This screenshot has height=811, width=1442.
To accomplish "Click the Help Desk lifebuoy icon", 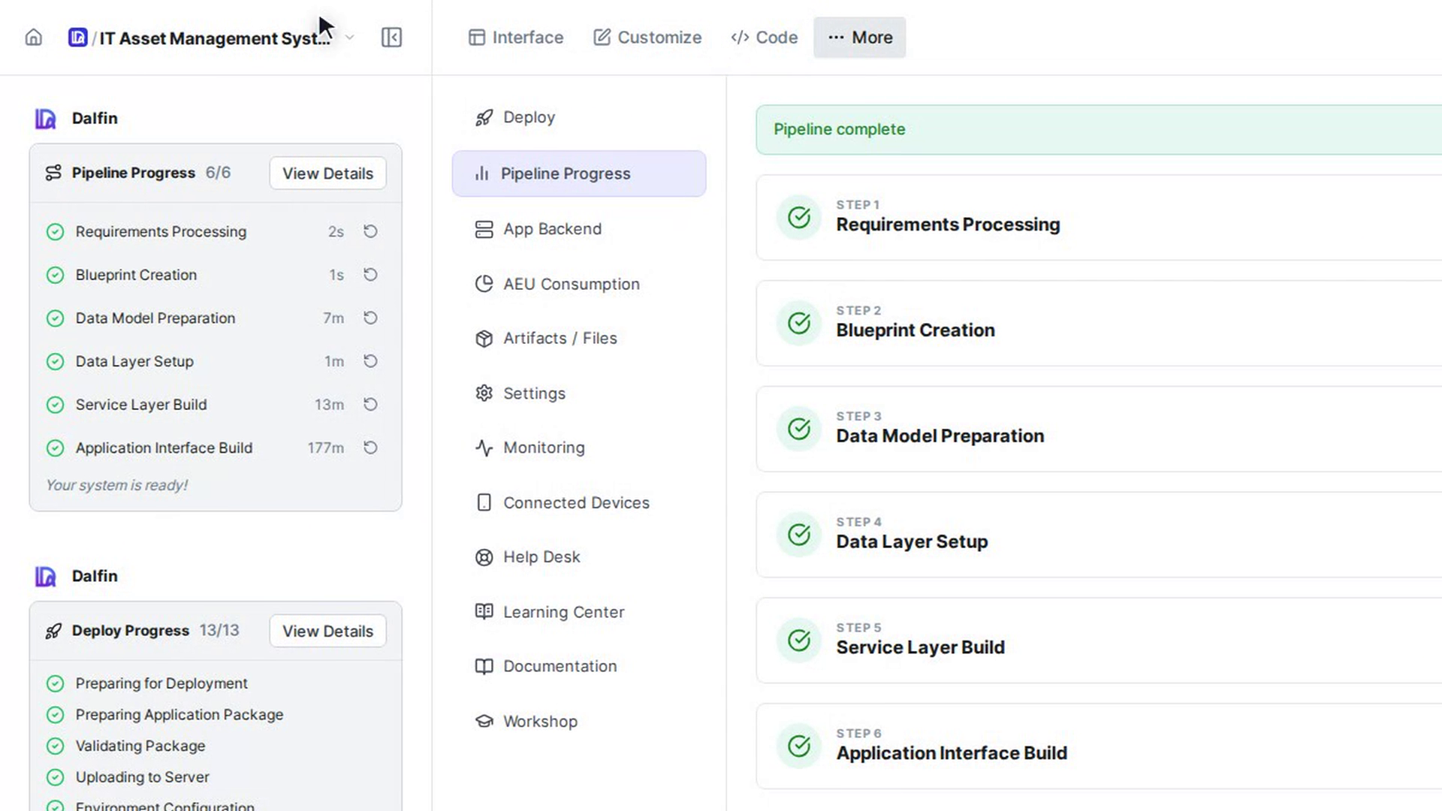I will point(484,557).
